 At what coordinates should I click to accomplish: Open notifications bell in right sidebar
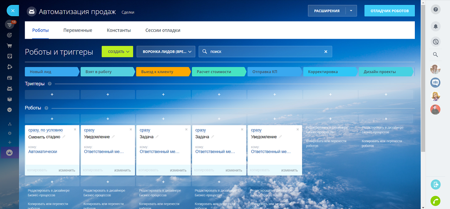tap(436, 26)
